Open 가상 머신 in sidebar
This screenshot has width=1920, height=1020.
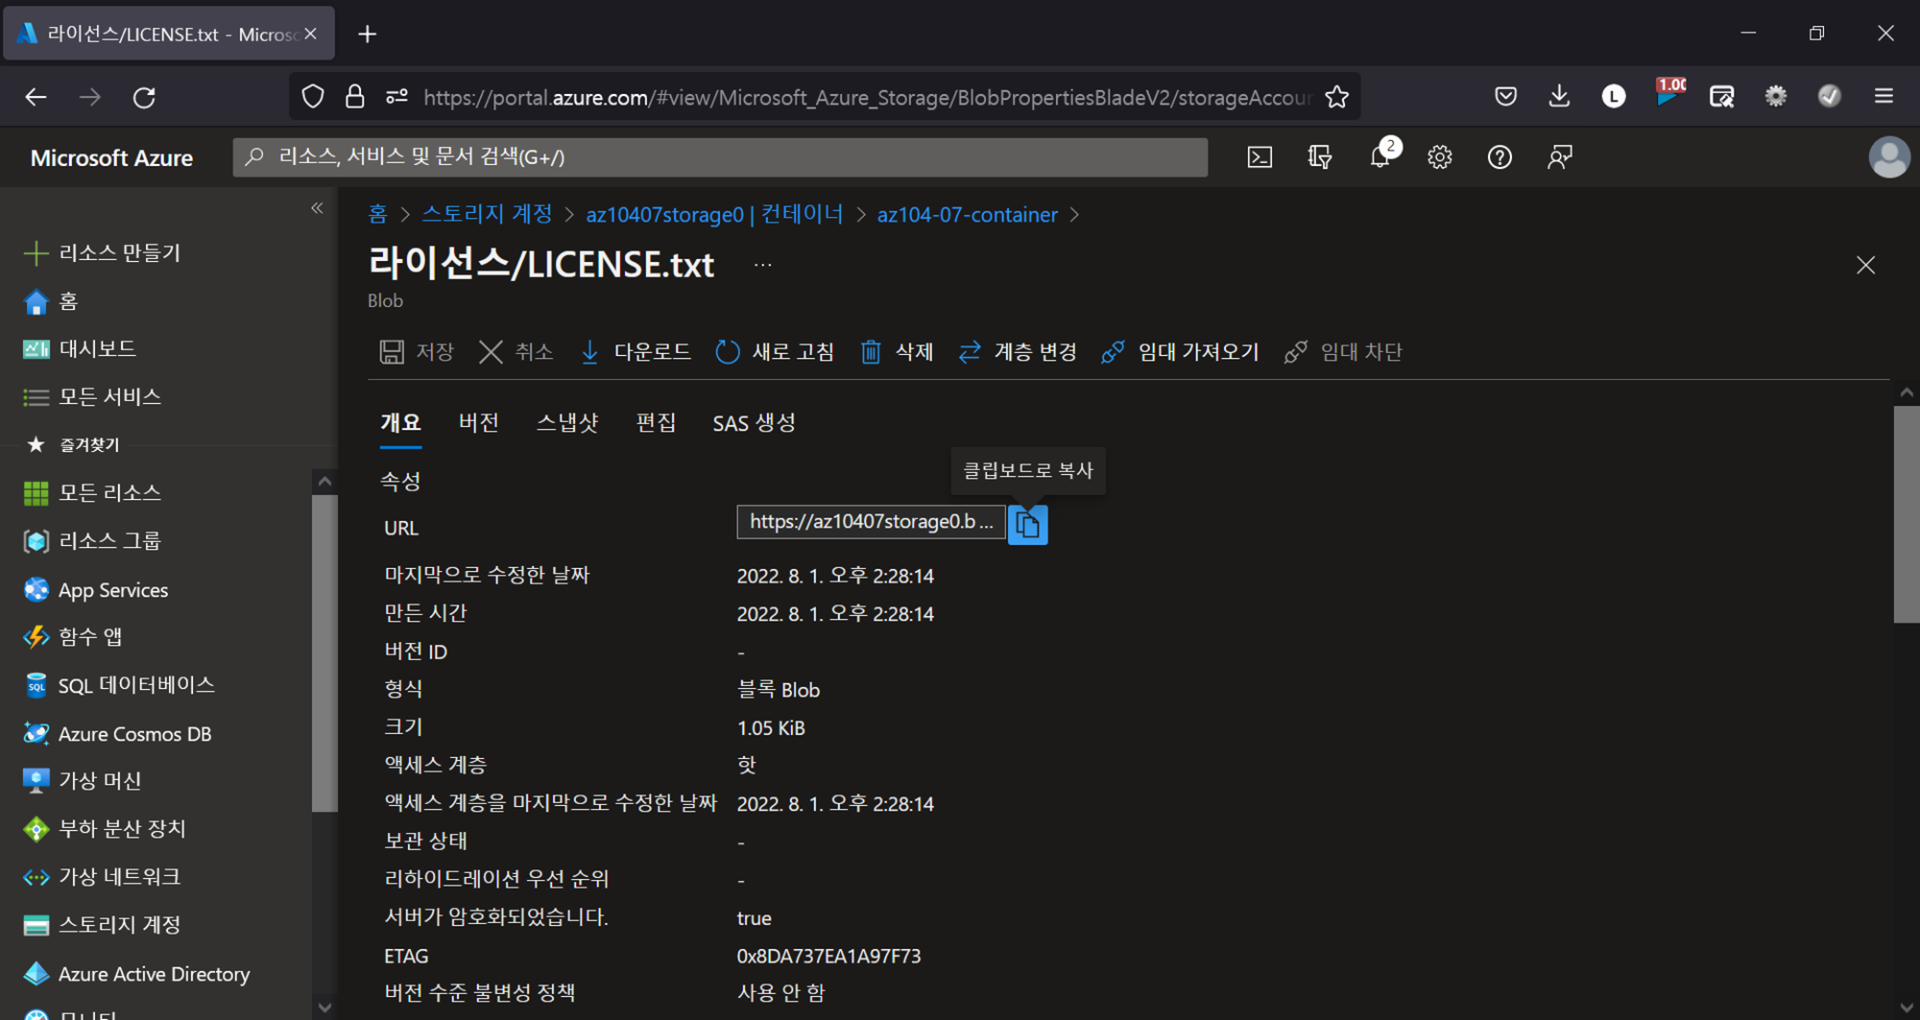pos(83,780)
